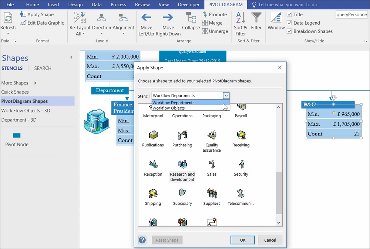Select the Security shape icon
Viewport: 370px width, 249px height.
point(241,164)
